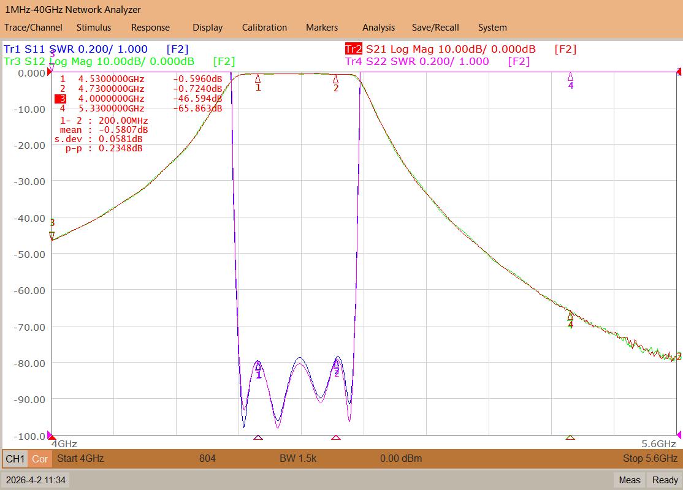This screenshot has height=490, width=683.
Task: Click the Cor correction status indicator
Action: pos(40,459)
